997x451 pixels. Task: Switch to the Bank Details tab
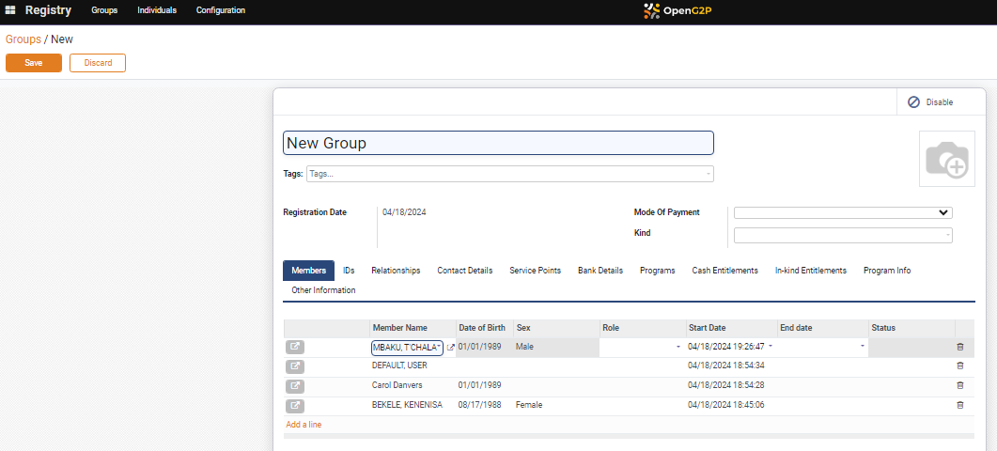click(600, 271)
